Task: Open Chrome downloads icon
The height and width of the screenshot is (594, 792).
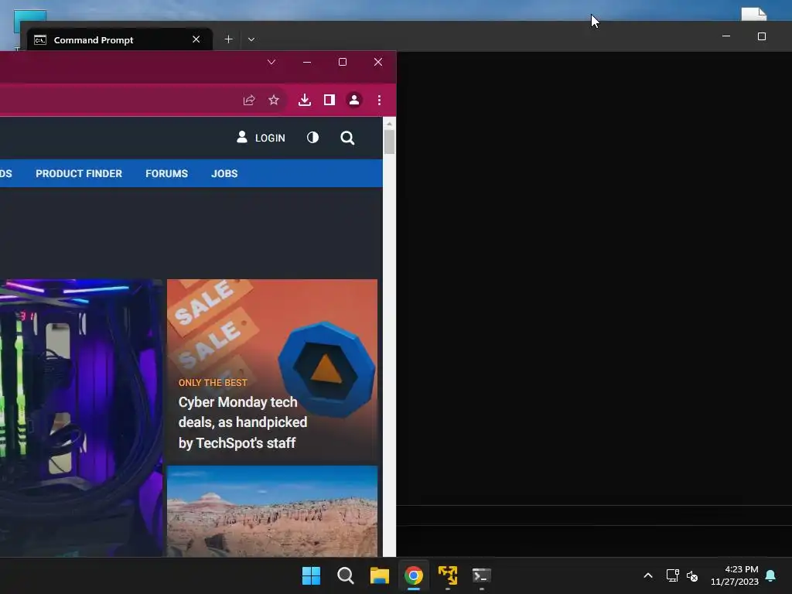Action: point(305,100)
